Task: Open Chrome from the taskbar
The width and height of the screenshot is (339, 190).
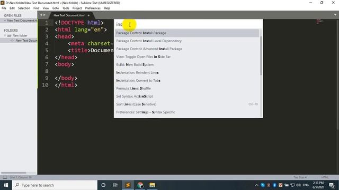Action: click(x=140, y=185)
